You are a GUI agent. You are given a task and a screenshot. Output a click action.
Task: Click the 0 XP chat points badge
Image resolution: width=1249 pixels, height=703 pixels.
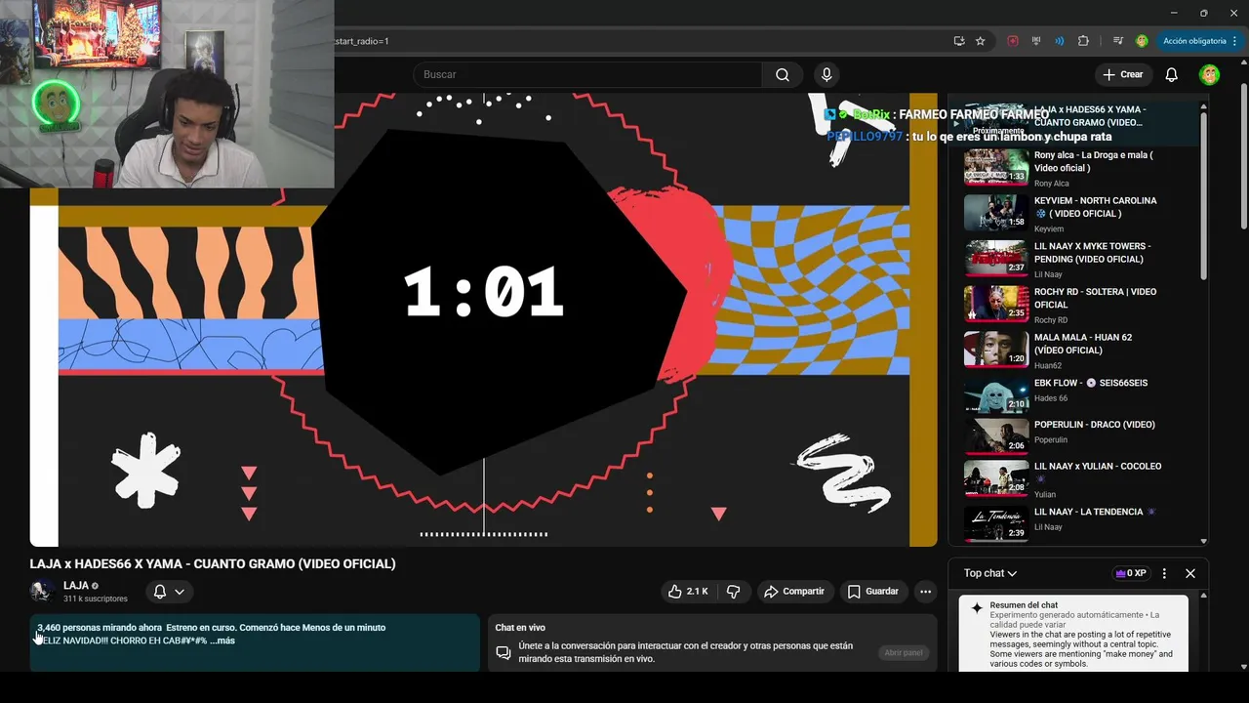pos(1131,574)
